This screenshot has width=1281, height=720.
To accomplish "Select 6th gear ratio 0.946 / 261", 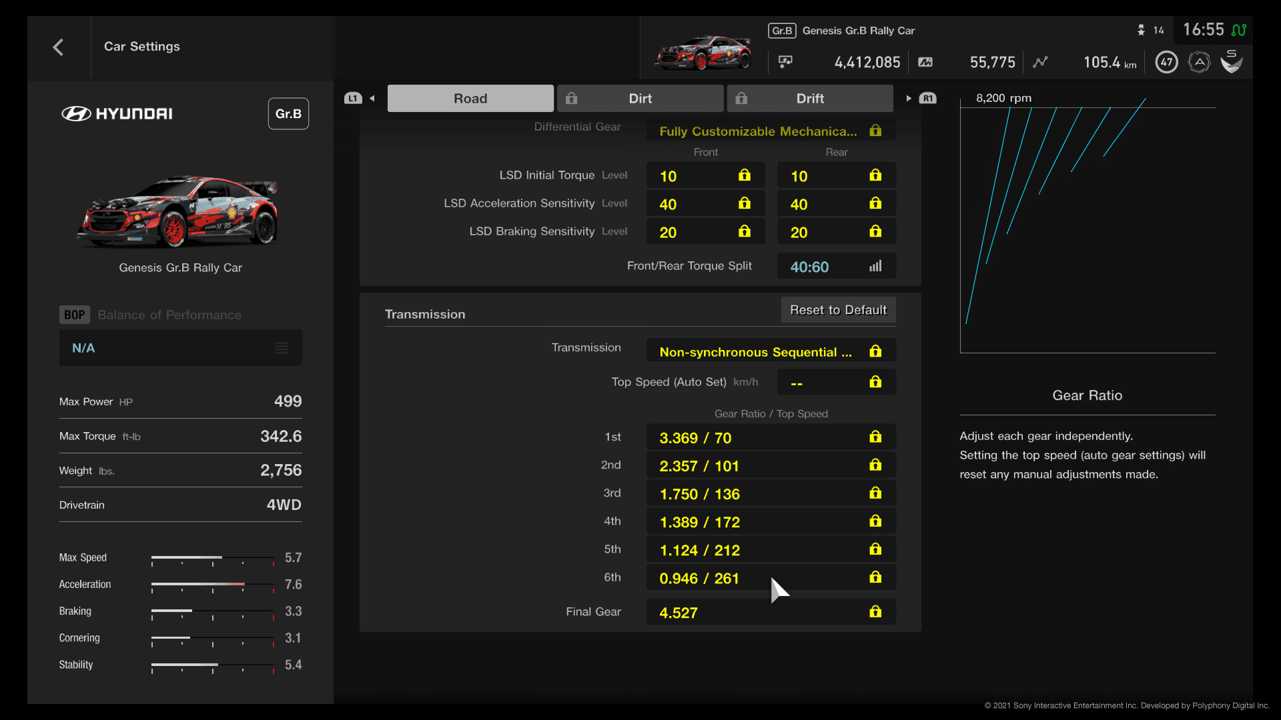I will pyautogui.click(x=771, y=577).
